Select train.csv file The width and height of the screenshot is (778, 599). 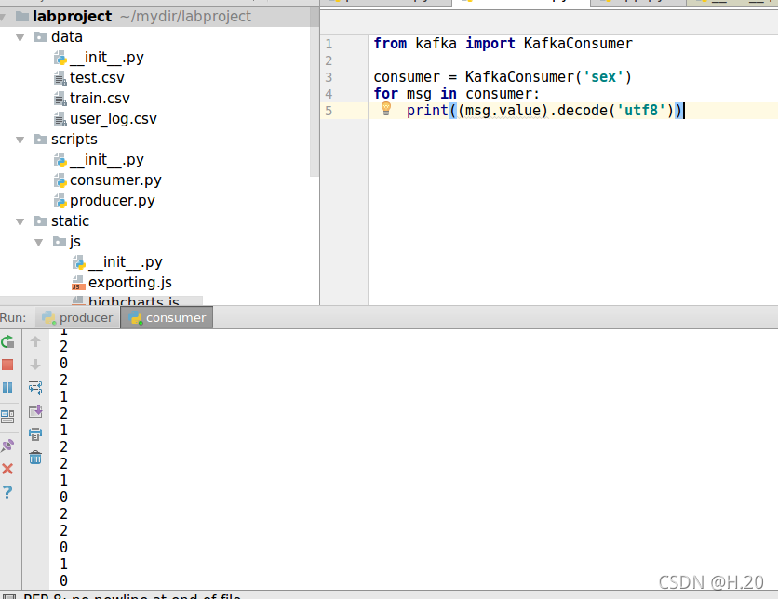pyautogui.click(x=100, y=99)
